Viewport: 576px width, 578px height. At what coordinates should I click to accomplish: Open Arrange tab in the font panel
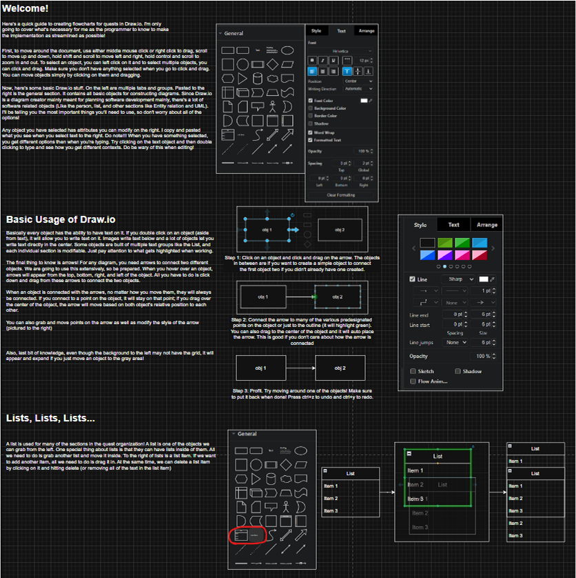tap(367, 31)
